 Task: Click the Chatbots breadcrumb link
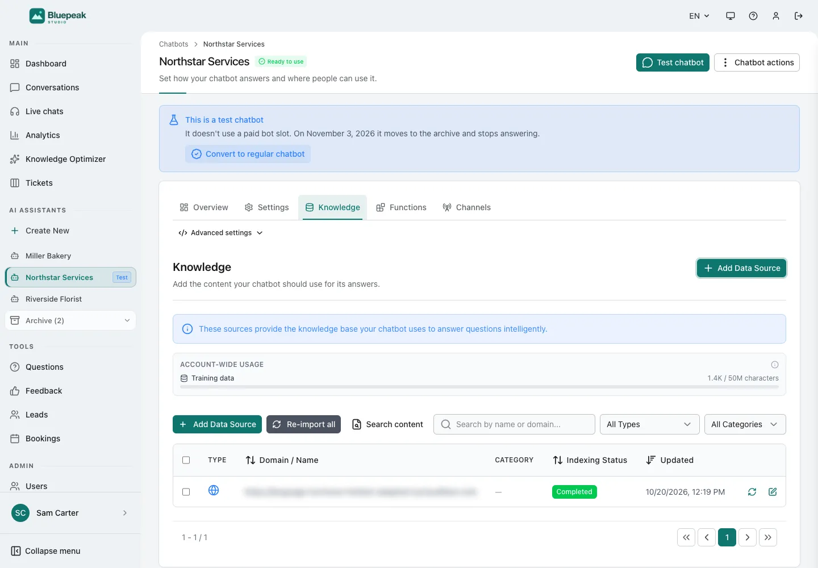click(x=173, y=44)
